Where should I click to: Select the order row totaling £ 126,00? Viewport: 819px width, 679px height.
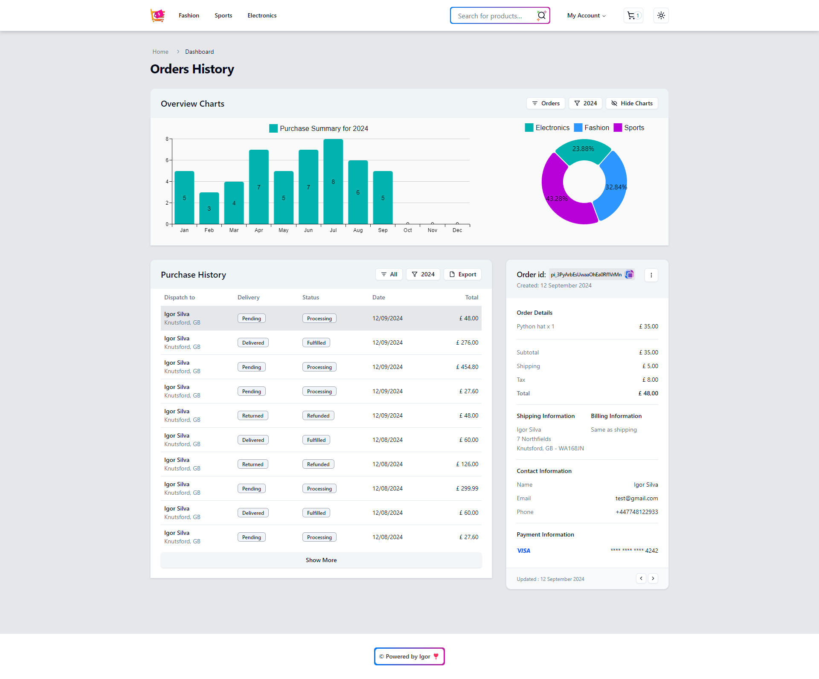pos(321,464)
